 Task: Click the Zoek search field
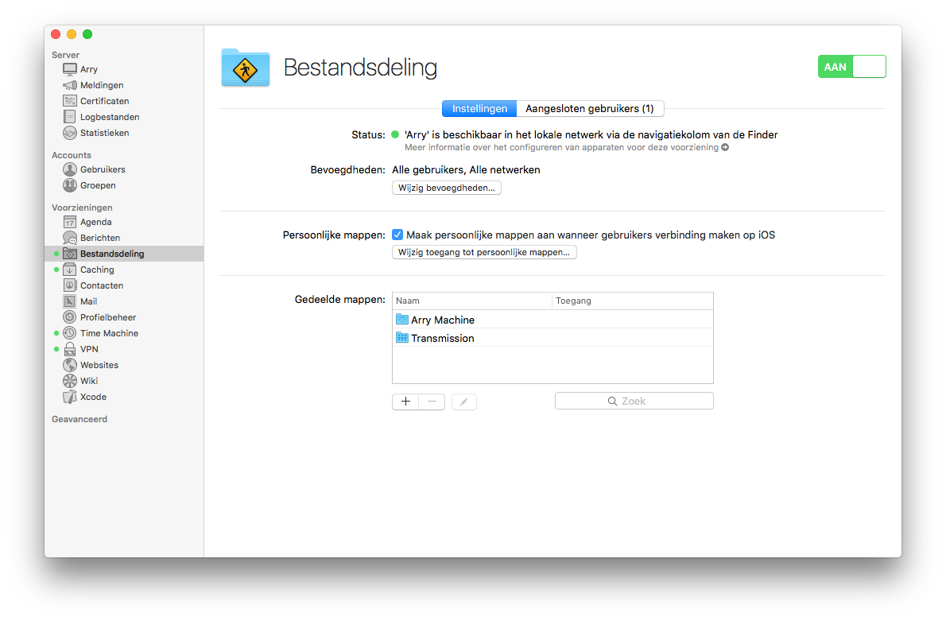pos(634,402)
